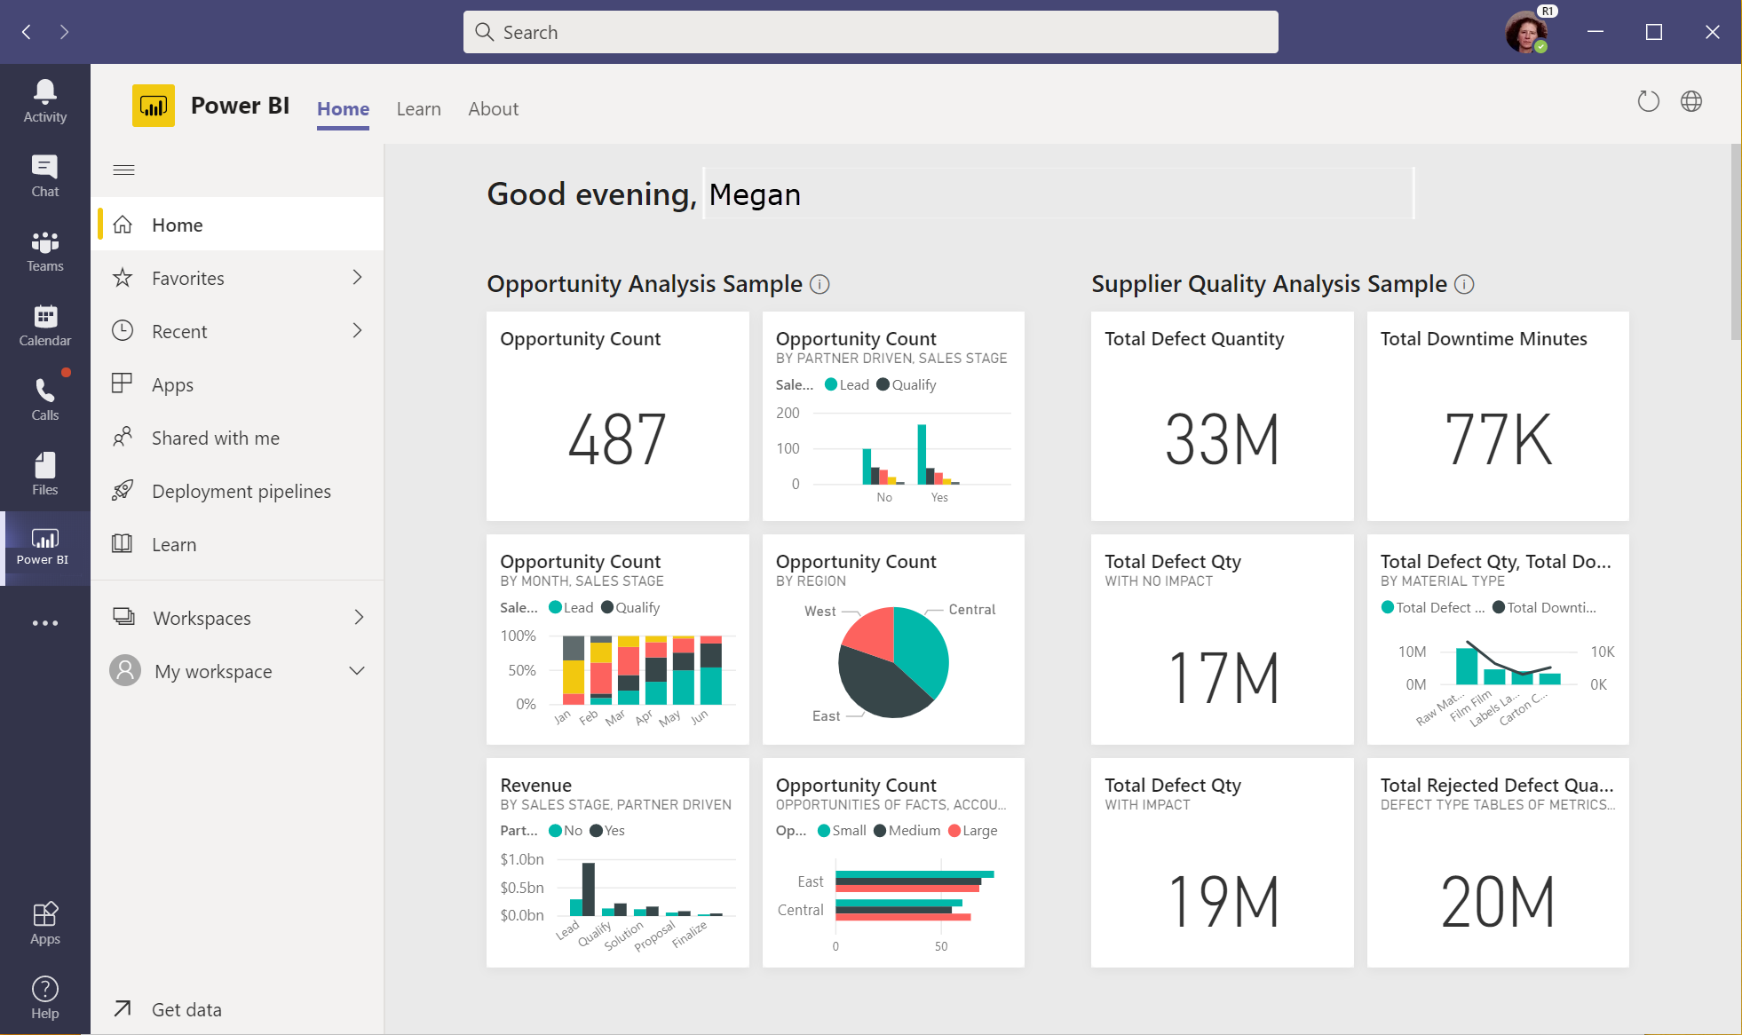Search in the Power BI search bar
This screenshot has width=1742, height=1035.
[x=870, y=31]
